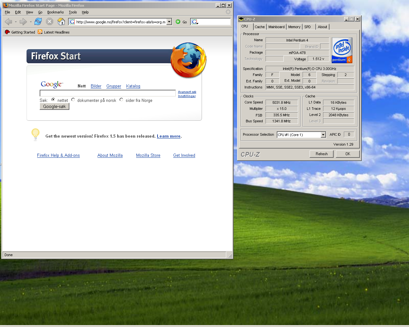
Task: Click the Intel Pentium 4 logo
Action: [342, 50]
